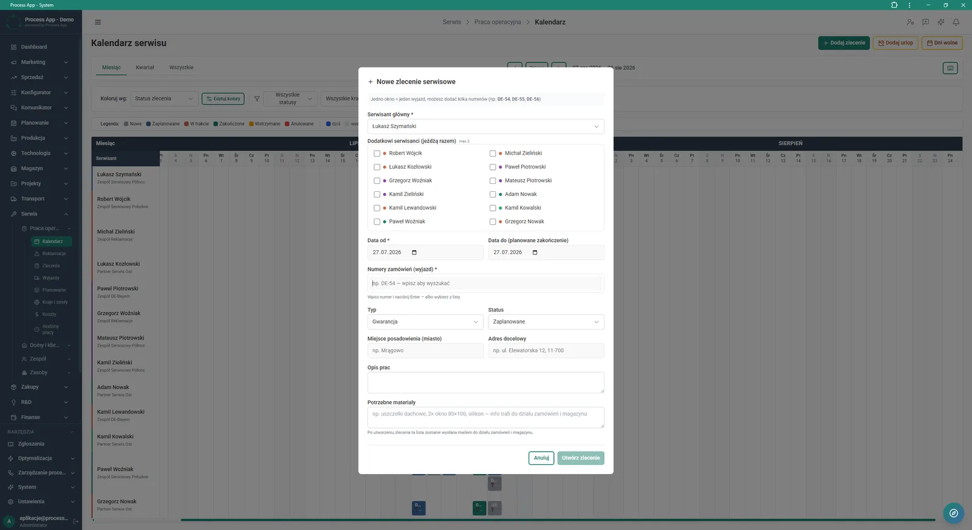Viewport: 972px width, 530px height.
Task: Click the notifications bell icon
Action: [956, 22]
